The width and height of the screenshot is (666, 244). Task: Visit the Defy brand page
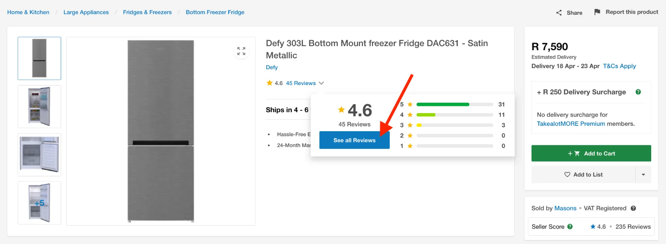click(272, 67)
